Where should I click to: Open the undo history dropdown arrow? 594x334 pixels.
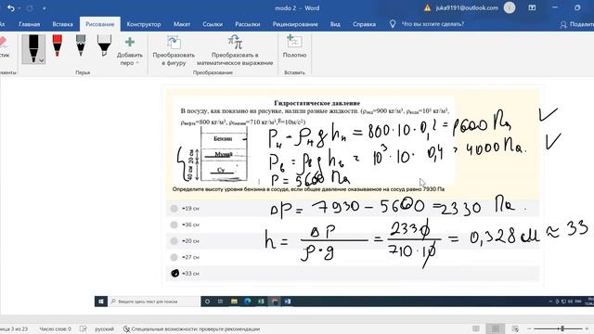click(x=19, y=8)
